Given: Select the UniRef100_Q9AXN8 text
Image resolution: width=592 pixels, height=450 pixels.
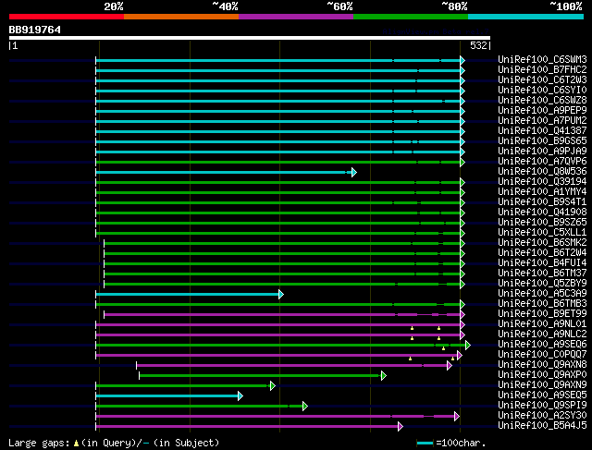Looking at the screenshot, I should coord(542,365).
